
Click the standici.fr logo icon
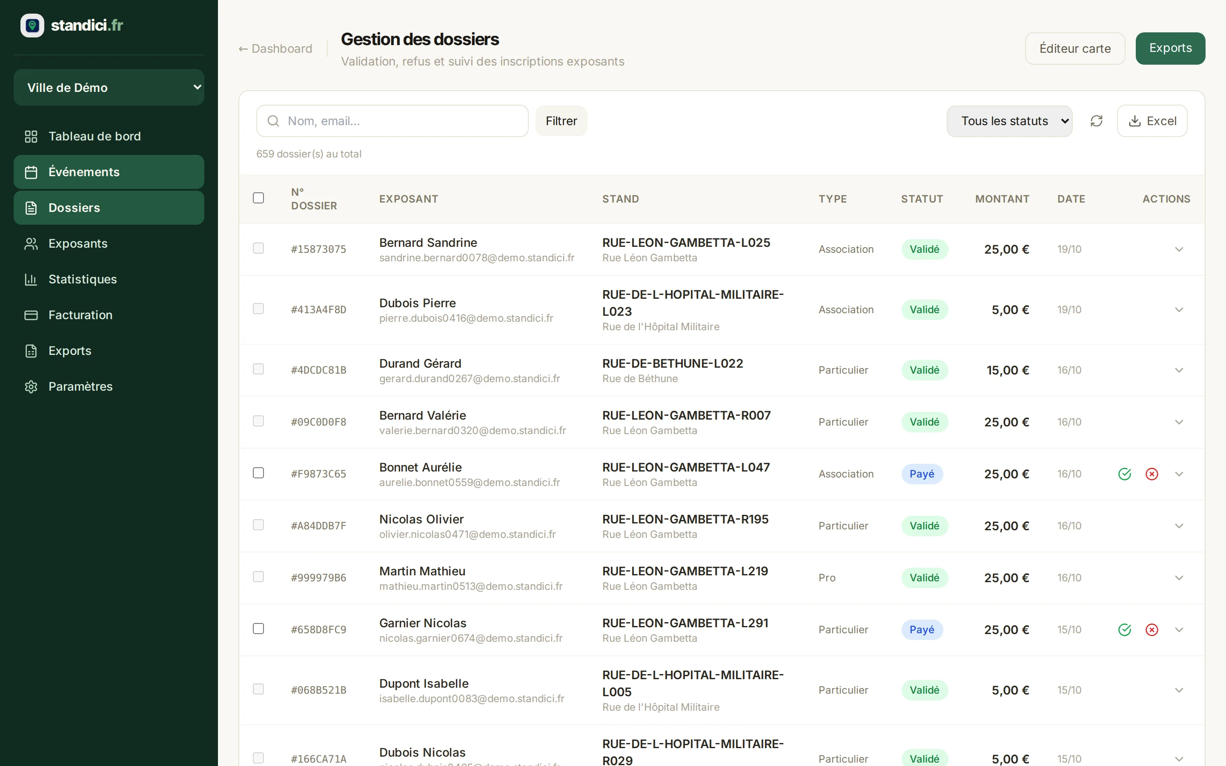coord(32,26)
